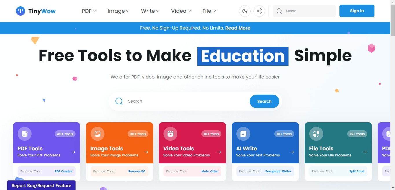Click the File Tools card title

point(321,149)
